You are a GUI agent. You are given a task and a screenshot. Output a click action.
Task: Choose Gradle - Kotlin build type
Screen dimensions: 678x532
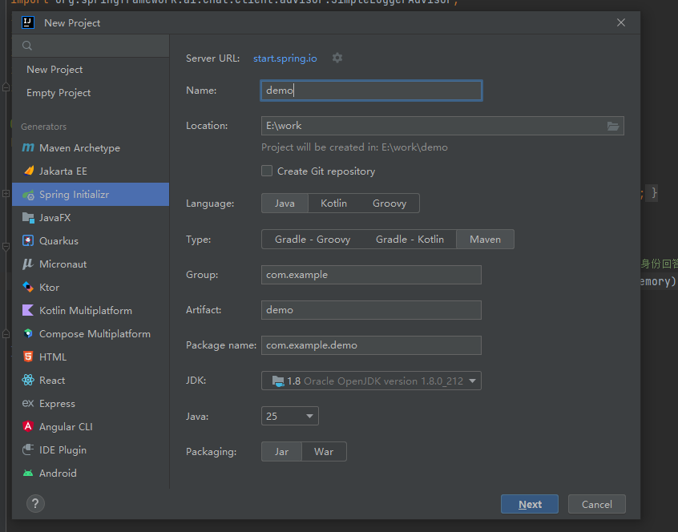(x=410, y=239)
